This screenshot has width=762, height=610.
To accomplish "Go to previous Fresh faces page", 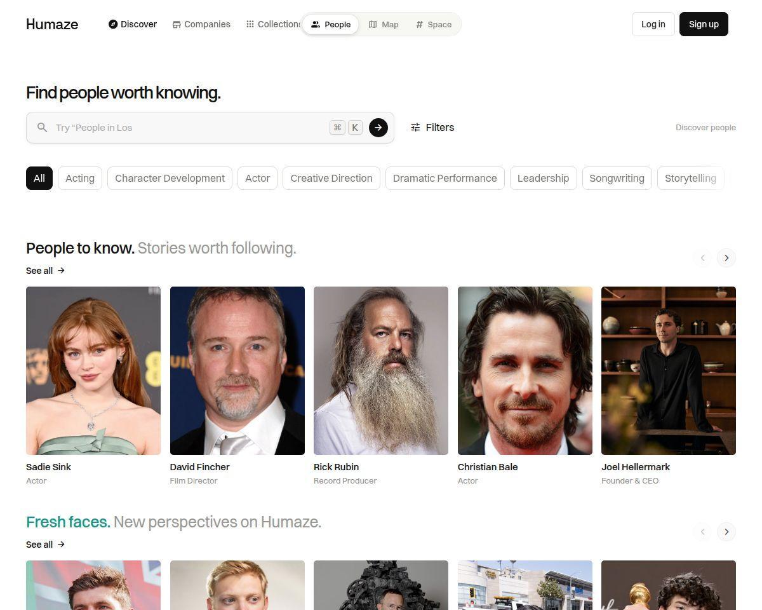I will (x=702, y=532).
